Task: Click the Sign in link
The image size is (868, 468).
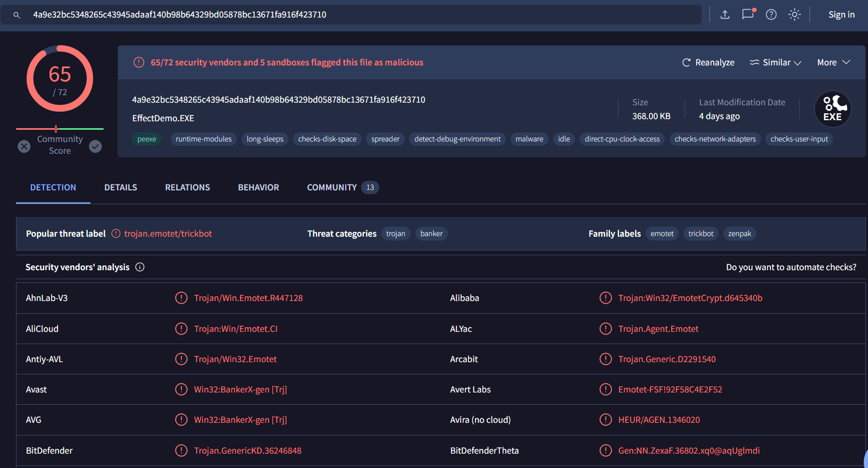Action: coord(841,15)
